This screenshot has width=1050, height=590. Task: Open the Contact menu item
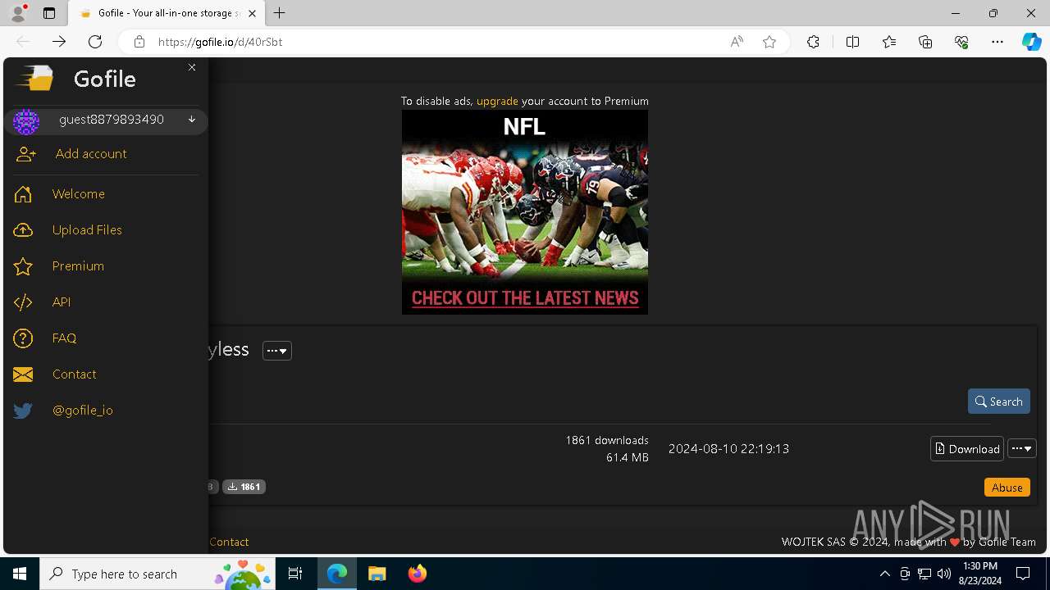(75, 374)
